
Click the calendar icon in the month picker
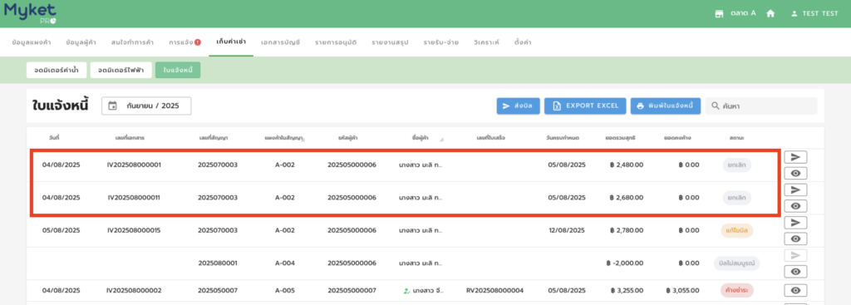[112, 106]
